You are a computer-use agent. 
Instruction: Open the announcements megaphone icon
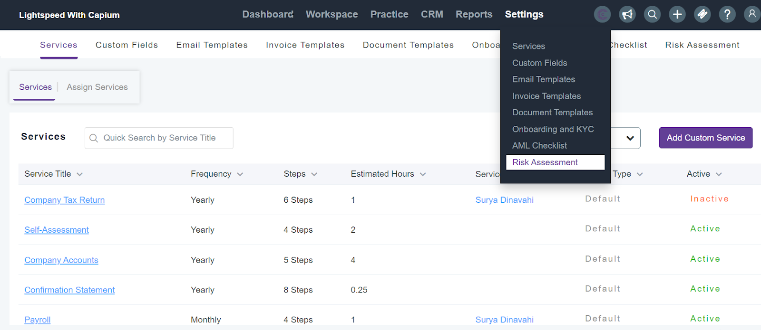click(x=627, y=14)
